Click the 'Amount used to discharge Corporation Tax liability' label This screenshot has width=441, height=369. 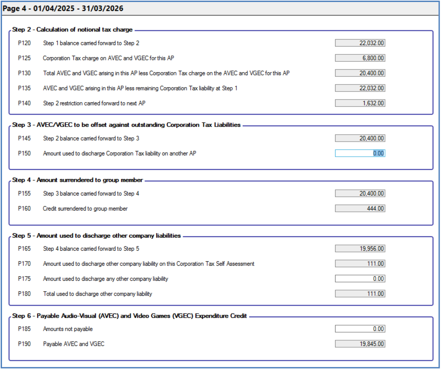(120, 153)
